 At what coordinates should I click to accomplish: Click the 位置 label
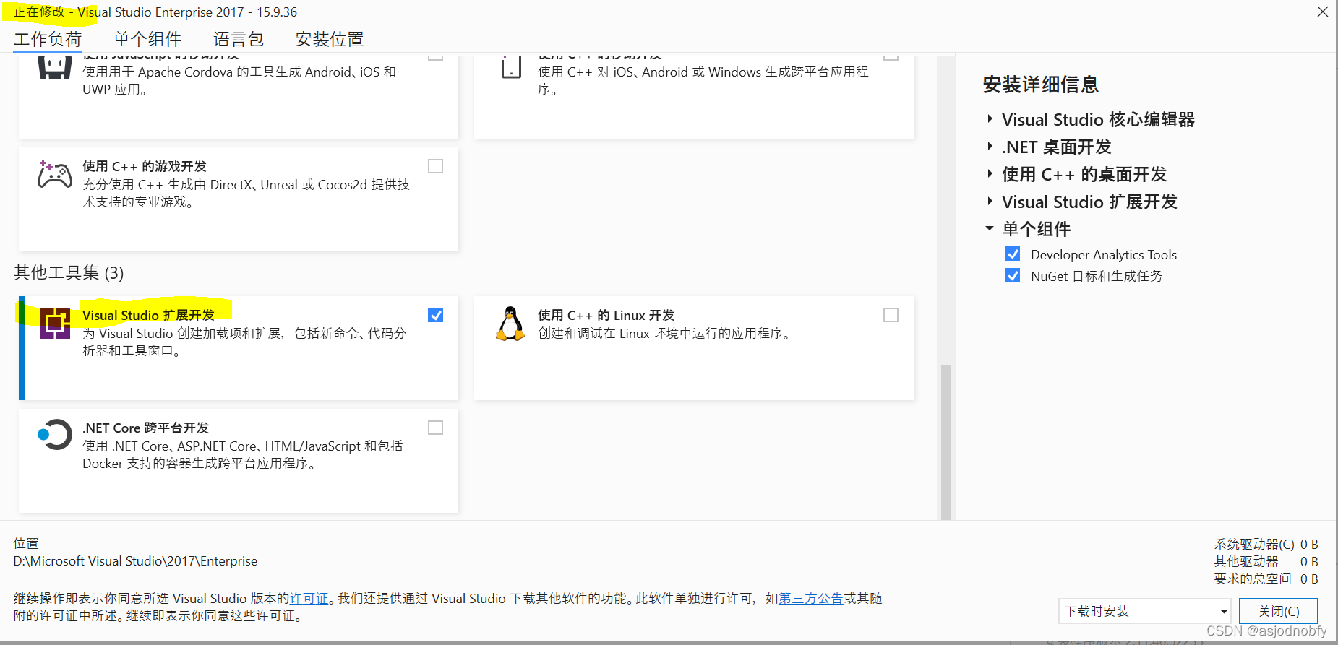(x=26, y=543)
